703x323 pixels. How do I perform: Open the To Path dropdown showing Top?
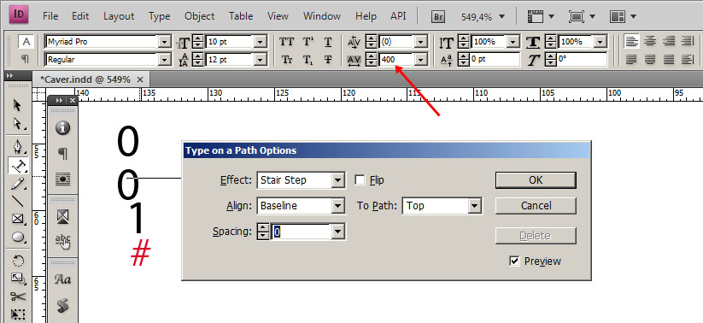click(x=442, y=206)
